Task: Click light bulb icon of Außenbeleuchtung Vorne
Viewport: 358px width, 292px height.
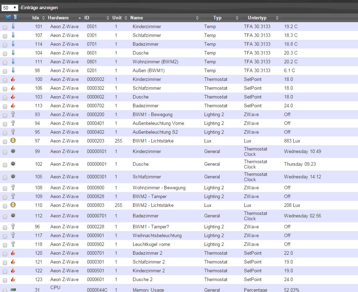Action: click(13, 123)
